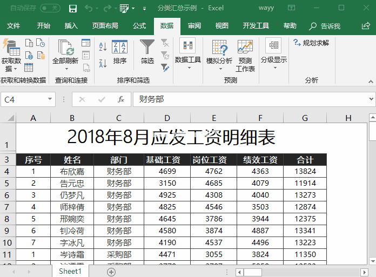Switch to Home (开始) tab
The height and width of the screenshot is (277, 376).
(44, 25)
